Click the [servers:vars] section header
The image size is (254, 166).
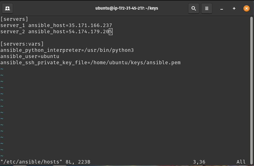(22, 44)
